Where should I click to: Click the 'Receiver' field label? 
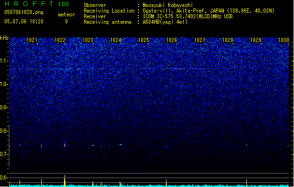click(x=95, y=16)
